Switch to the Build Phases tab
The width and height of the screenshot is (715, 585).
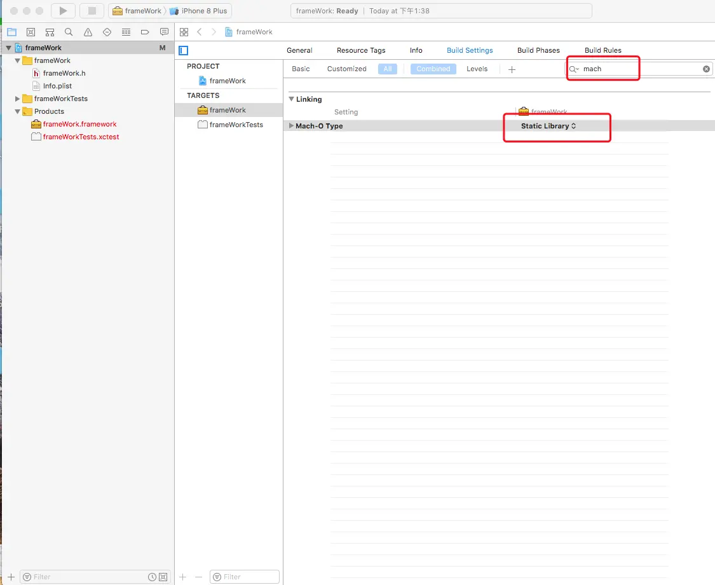point(538,50)
